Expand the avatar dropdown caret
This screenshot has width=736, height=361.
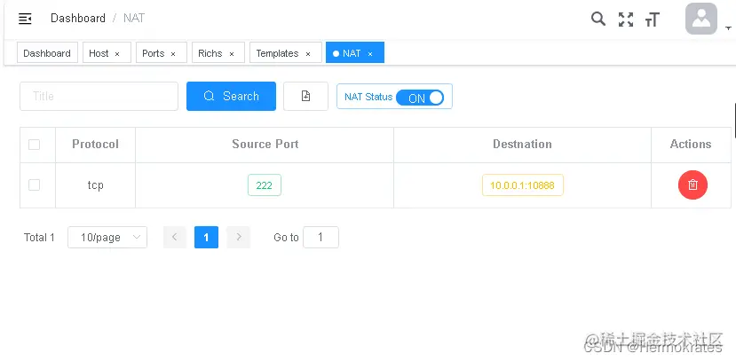(729, 28)
